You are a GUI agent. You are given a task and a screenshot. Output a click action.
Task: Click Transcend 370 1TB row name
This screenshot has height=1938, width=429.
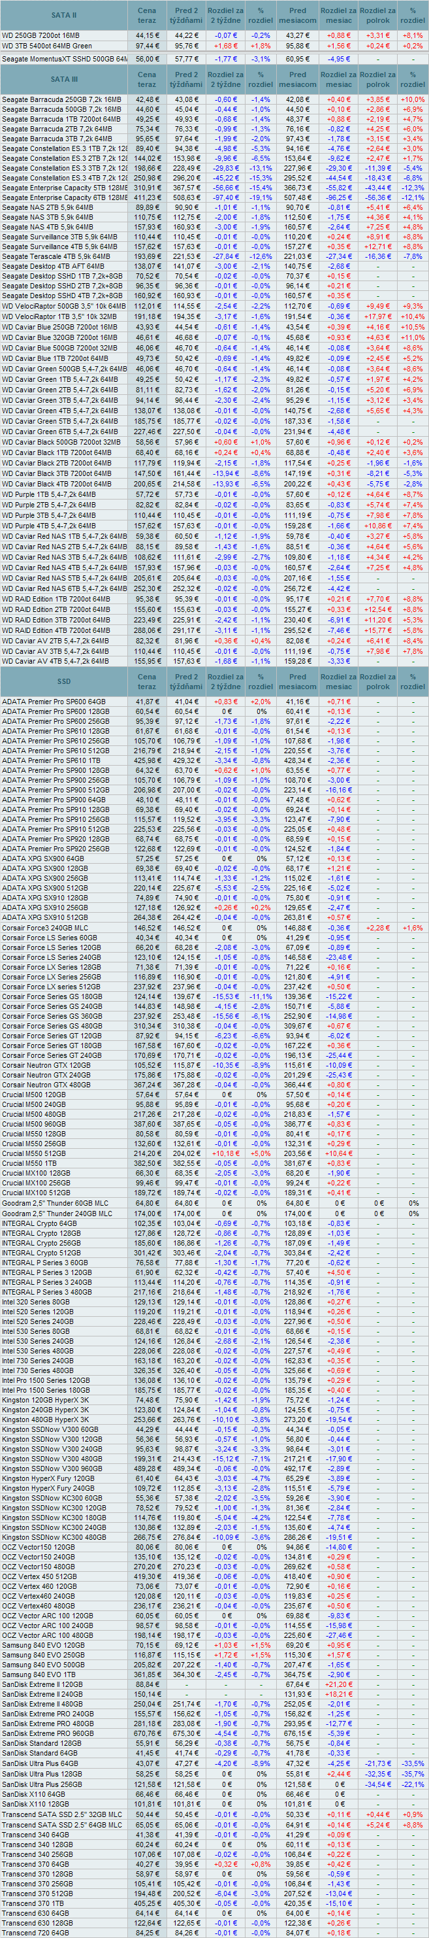pos(33,1903)
